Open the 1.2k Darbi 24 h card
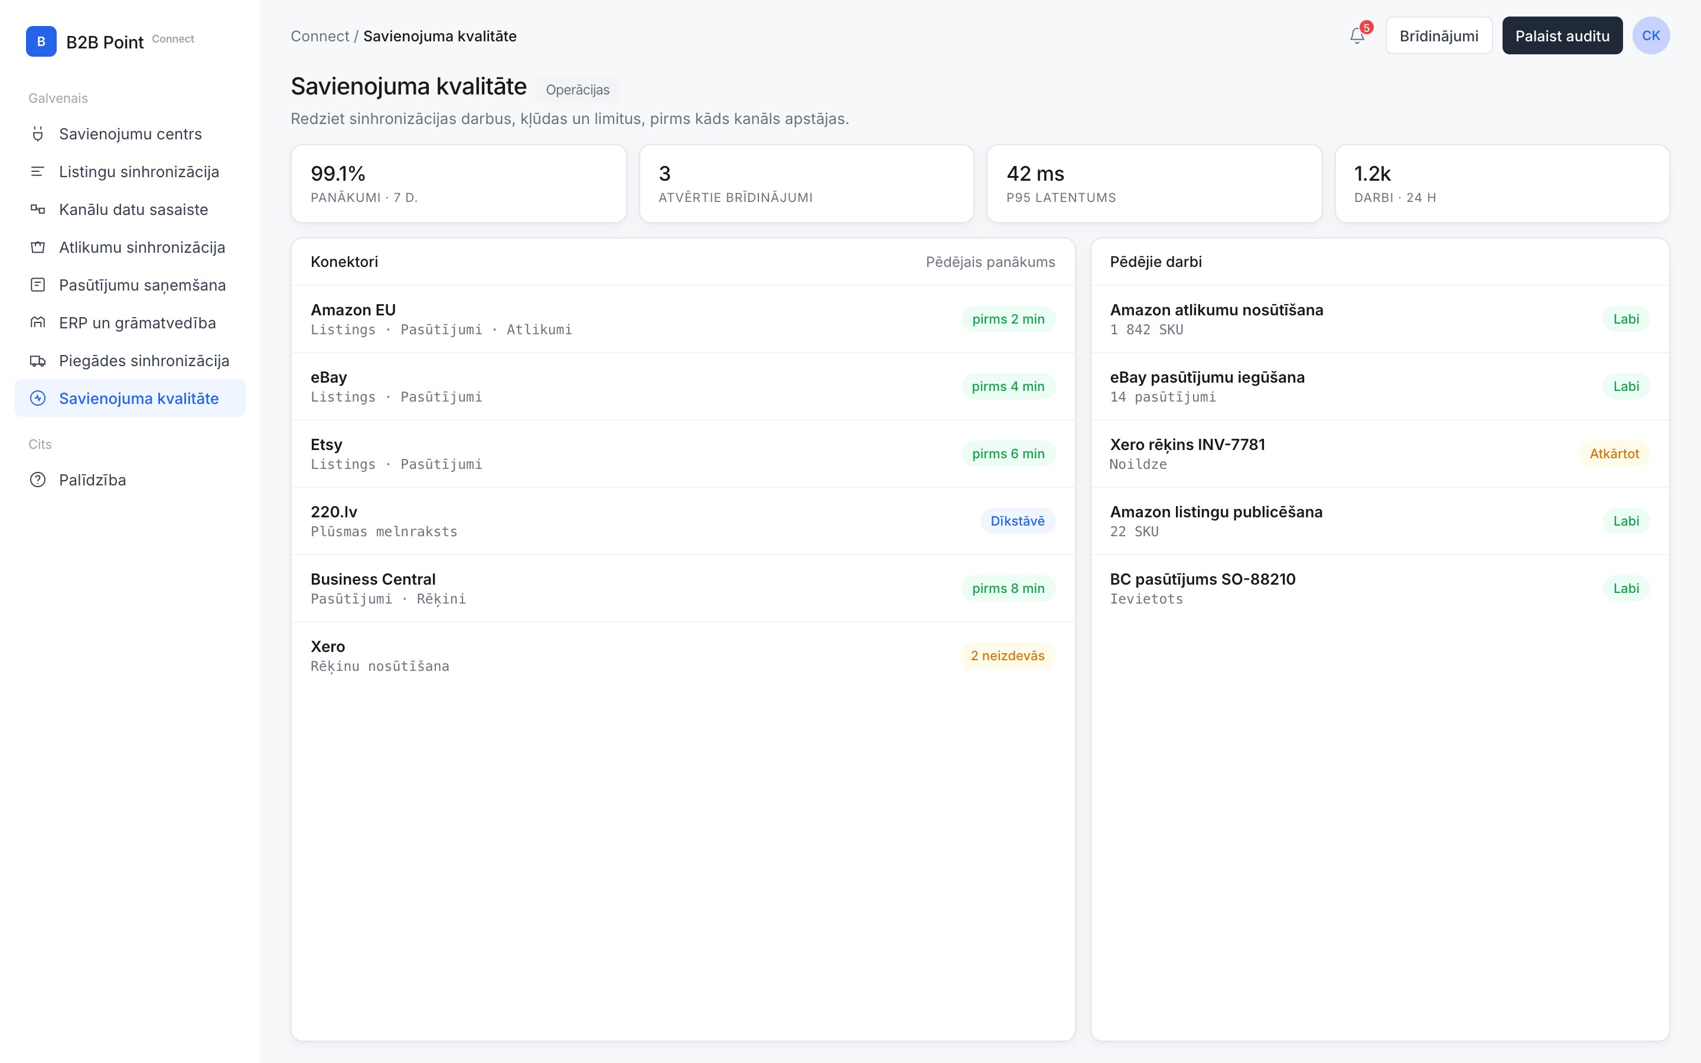Viewport: 1701px width, 1063px height. click(1502, 184)
